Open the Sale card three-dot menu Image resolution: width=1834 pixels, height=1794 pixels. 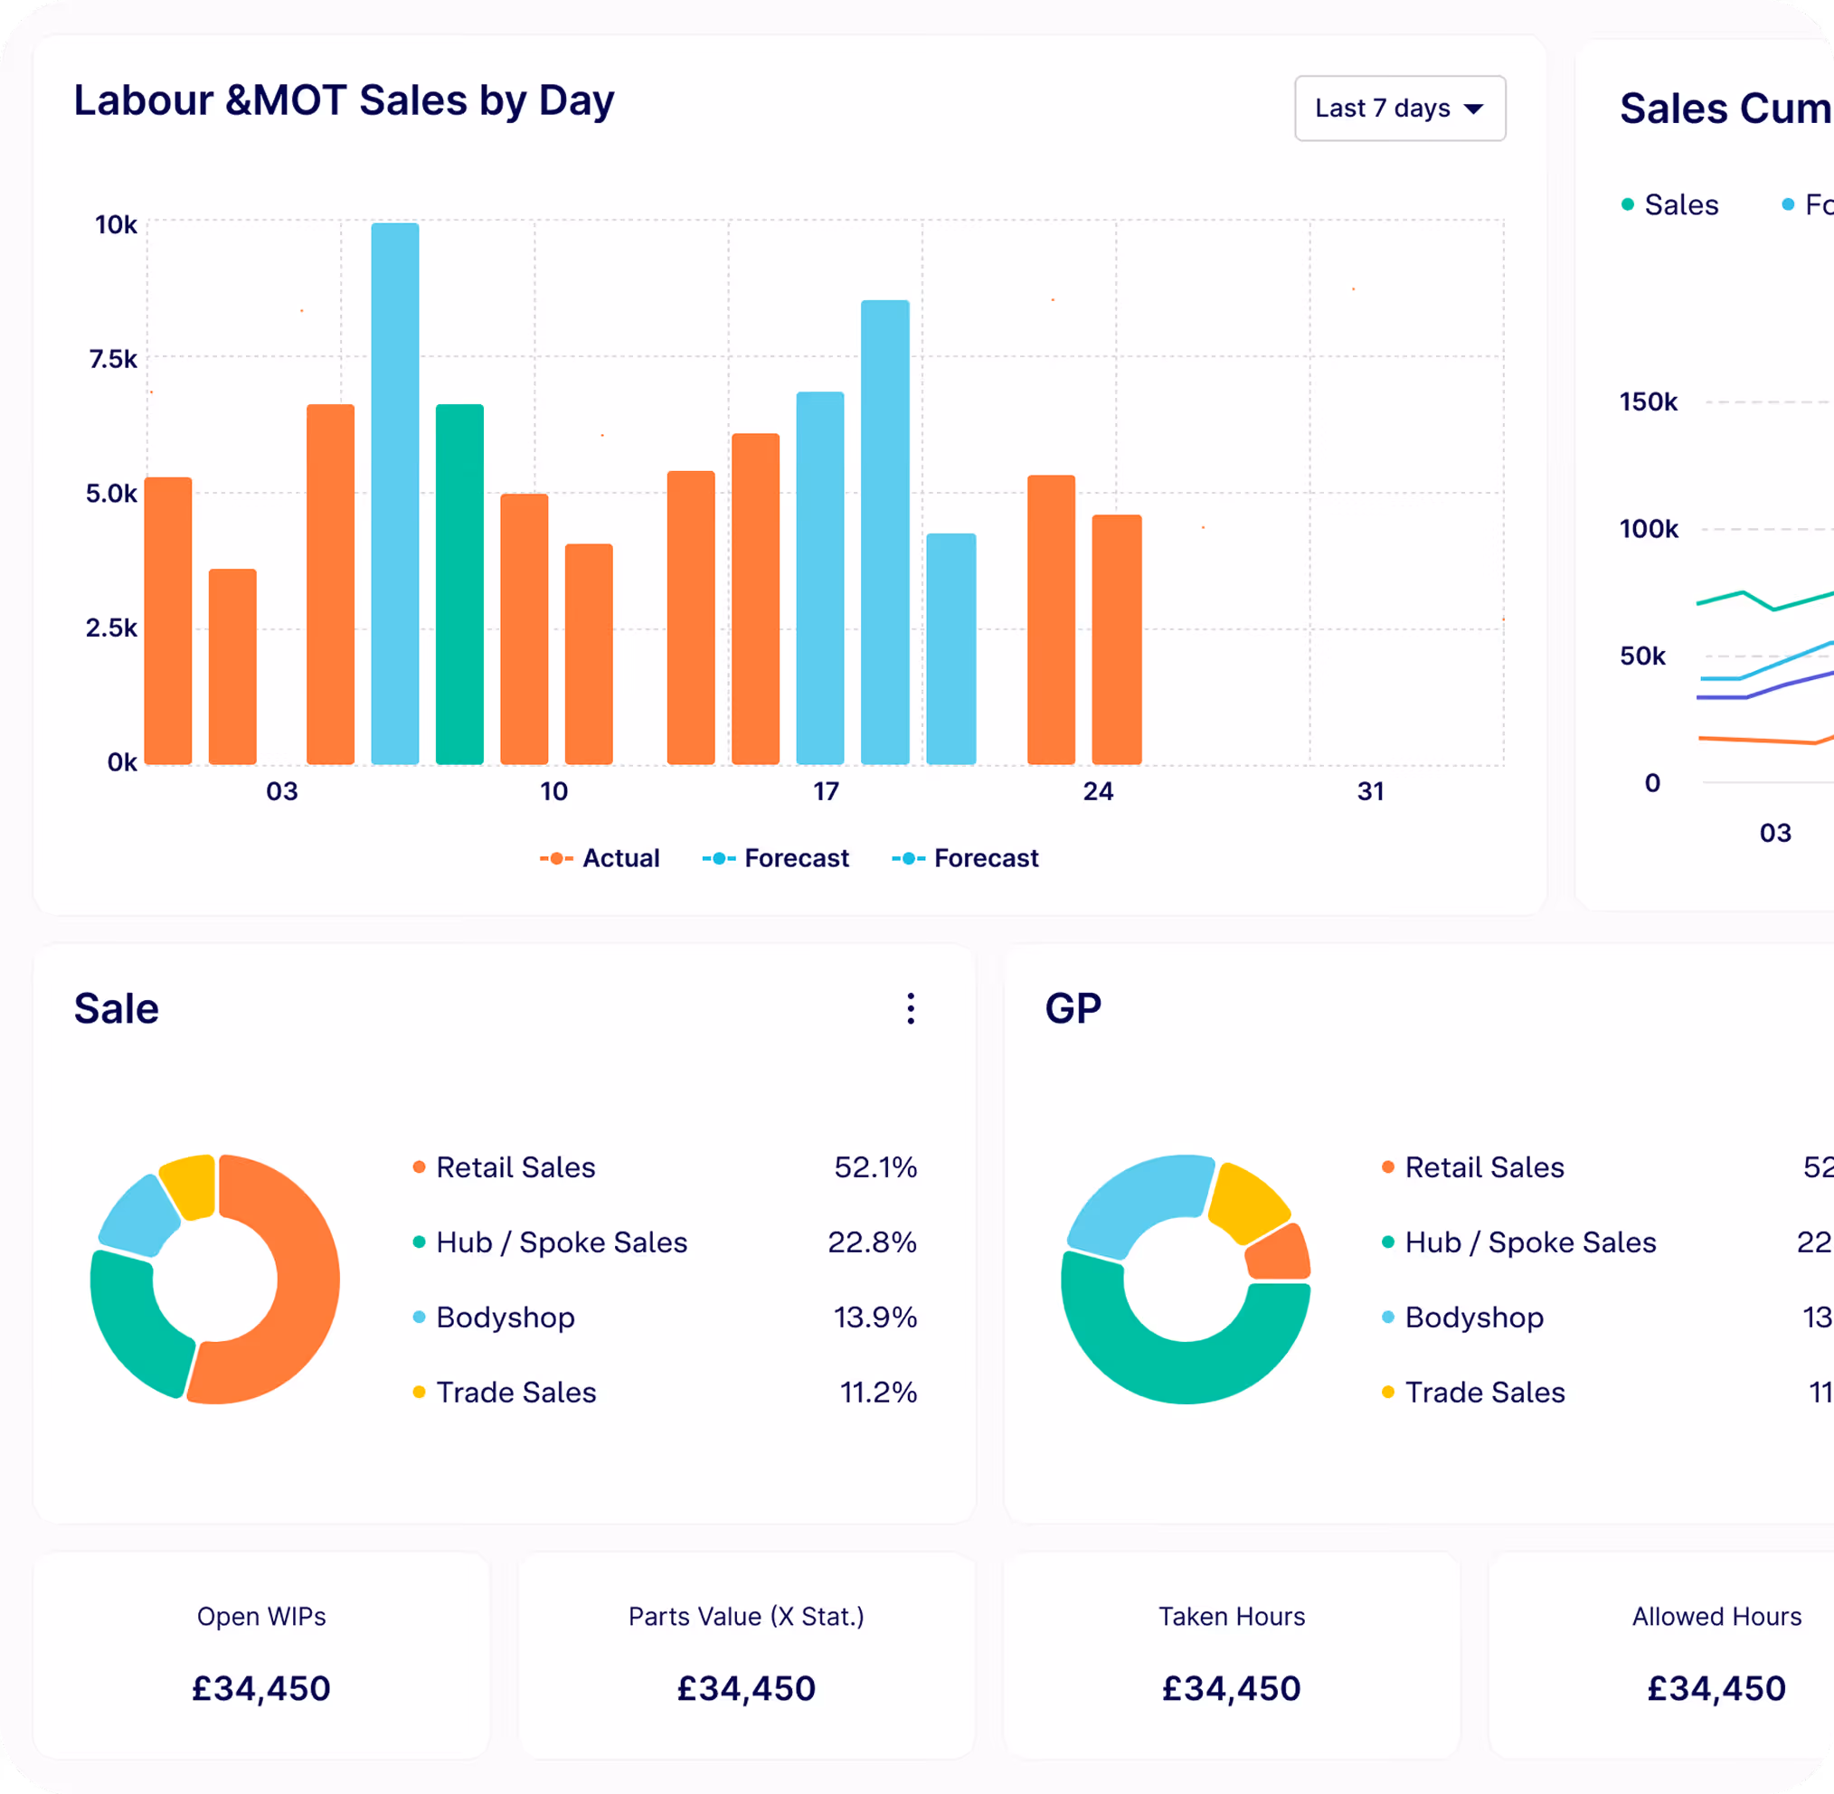(911, 1008)
